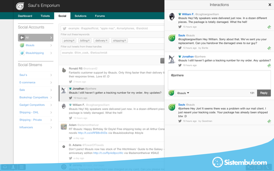Click the list menu icon in bottom bar
The image size is (274, 171).
pos(21,167)
